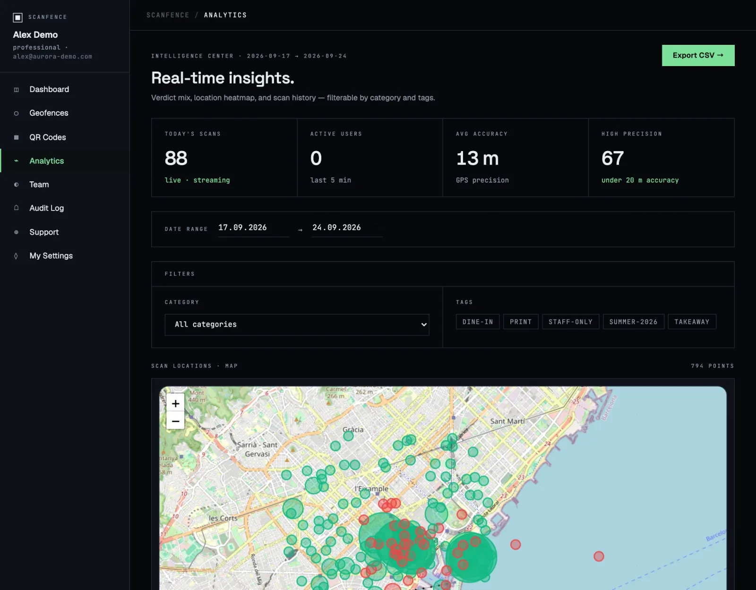The height and width of the screenshot is (590, 756).
Task: Click the Dashboard sidebar icon
Action: tap(17, 90)
